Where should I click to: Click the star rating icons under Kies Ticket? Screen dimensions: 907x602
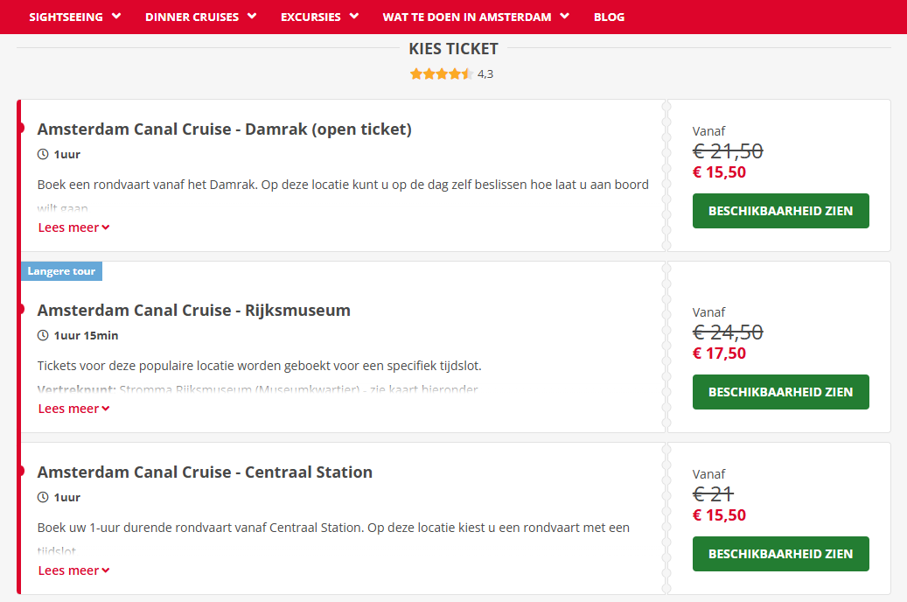(x=442, y=74)
